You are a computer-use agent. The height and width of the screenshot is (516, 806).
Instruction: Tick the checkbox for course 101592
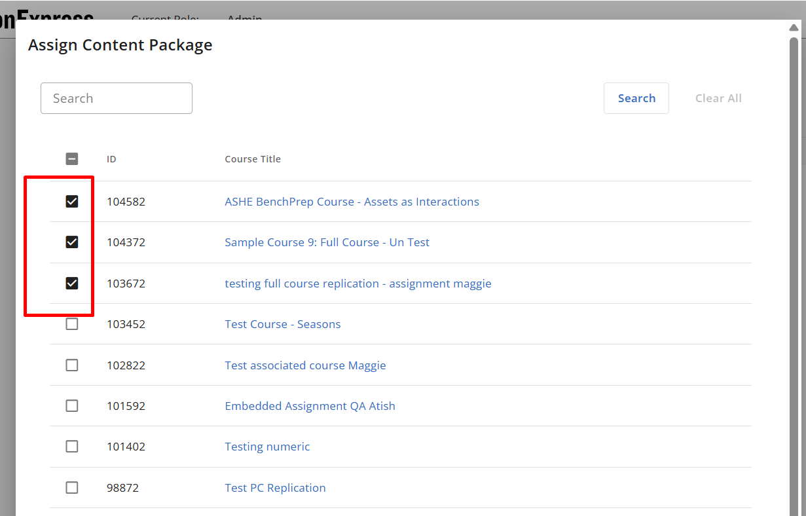(72, 406)
